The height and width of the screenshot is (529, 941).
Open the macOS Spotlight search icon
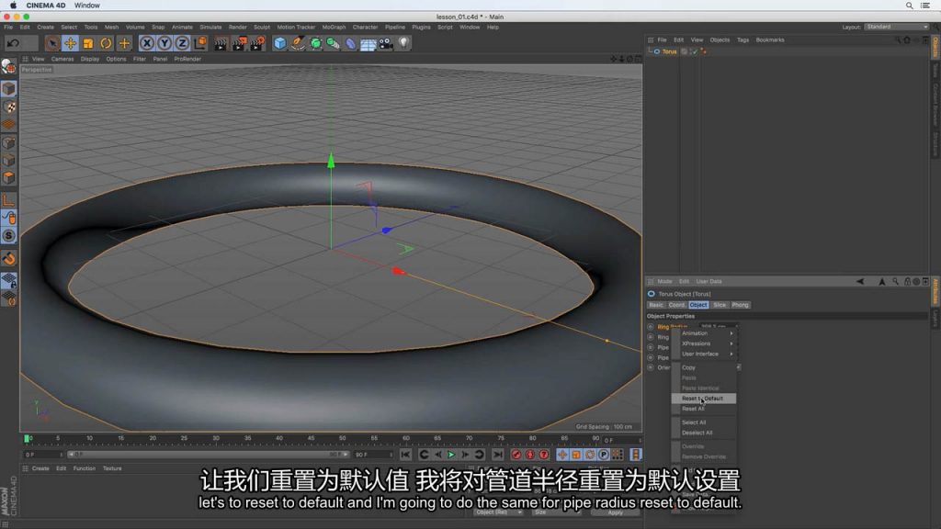909,6
